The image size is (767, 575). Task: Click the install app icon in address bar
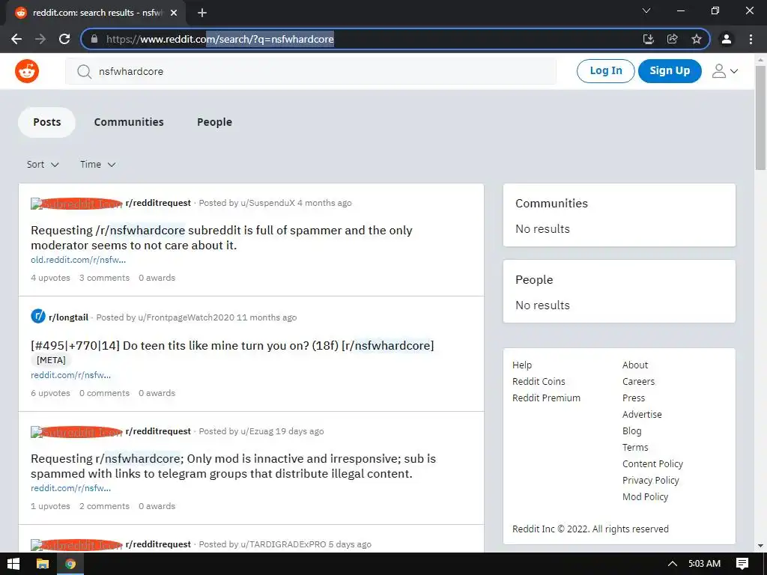pyautogui.click(x=648, y=39)
